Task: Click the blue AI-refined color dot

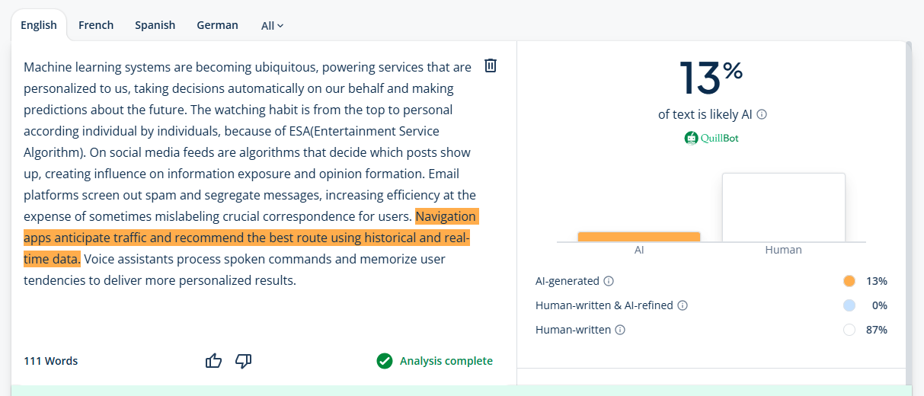Action: tap(849, 305)
